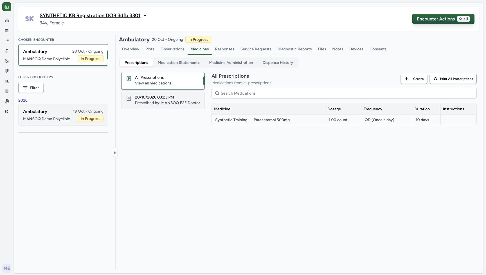Open the Diagnostic Reports tab
Viewport: 486px width, 275px height.
(294, 49)
